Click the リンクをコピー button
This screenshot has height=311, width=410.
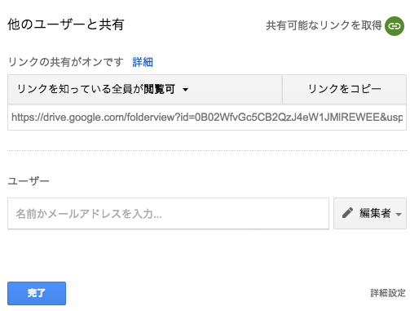[x=344, y=89]
